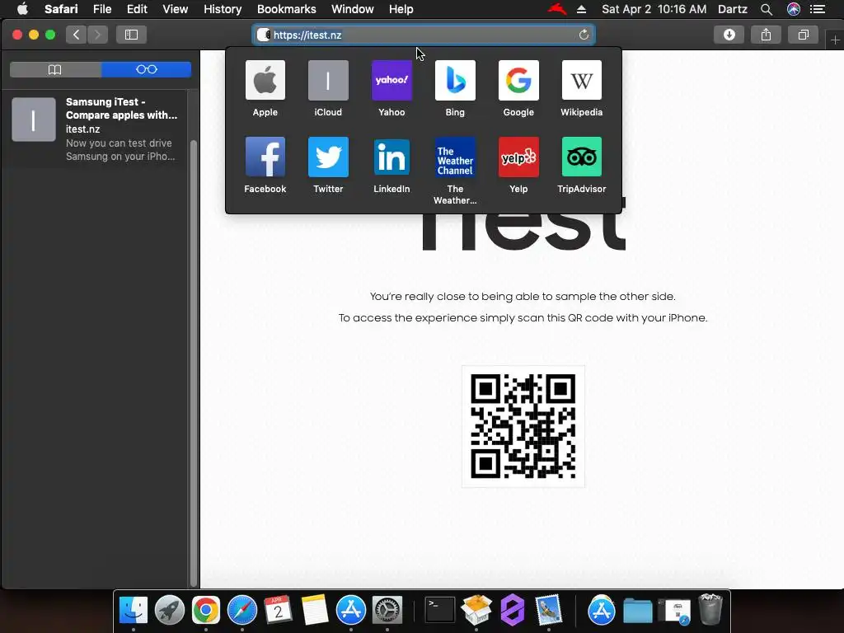Open the Window menu
The height and width of the screenshot is (633, 844).
352,9
